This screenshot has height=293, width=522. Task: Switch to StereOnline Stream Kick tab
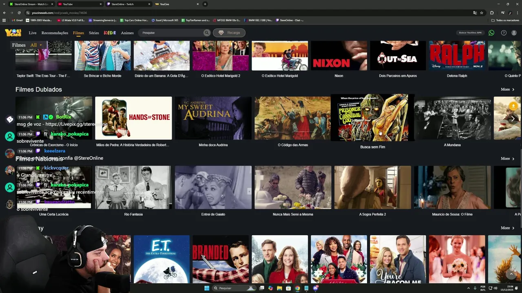[31, 4]
